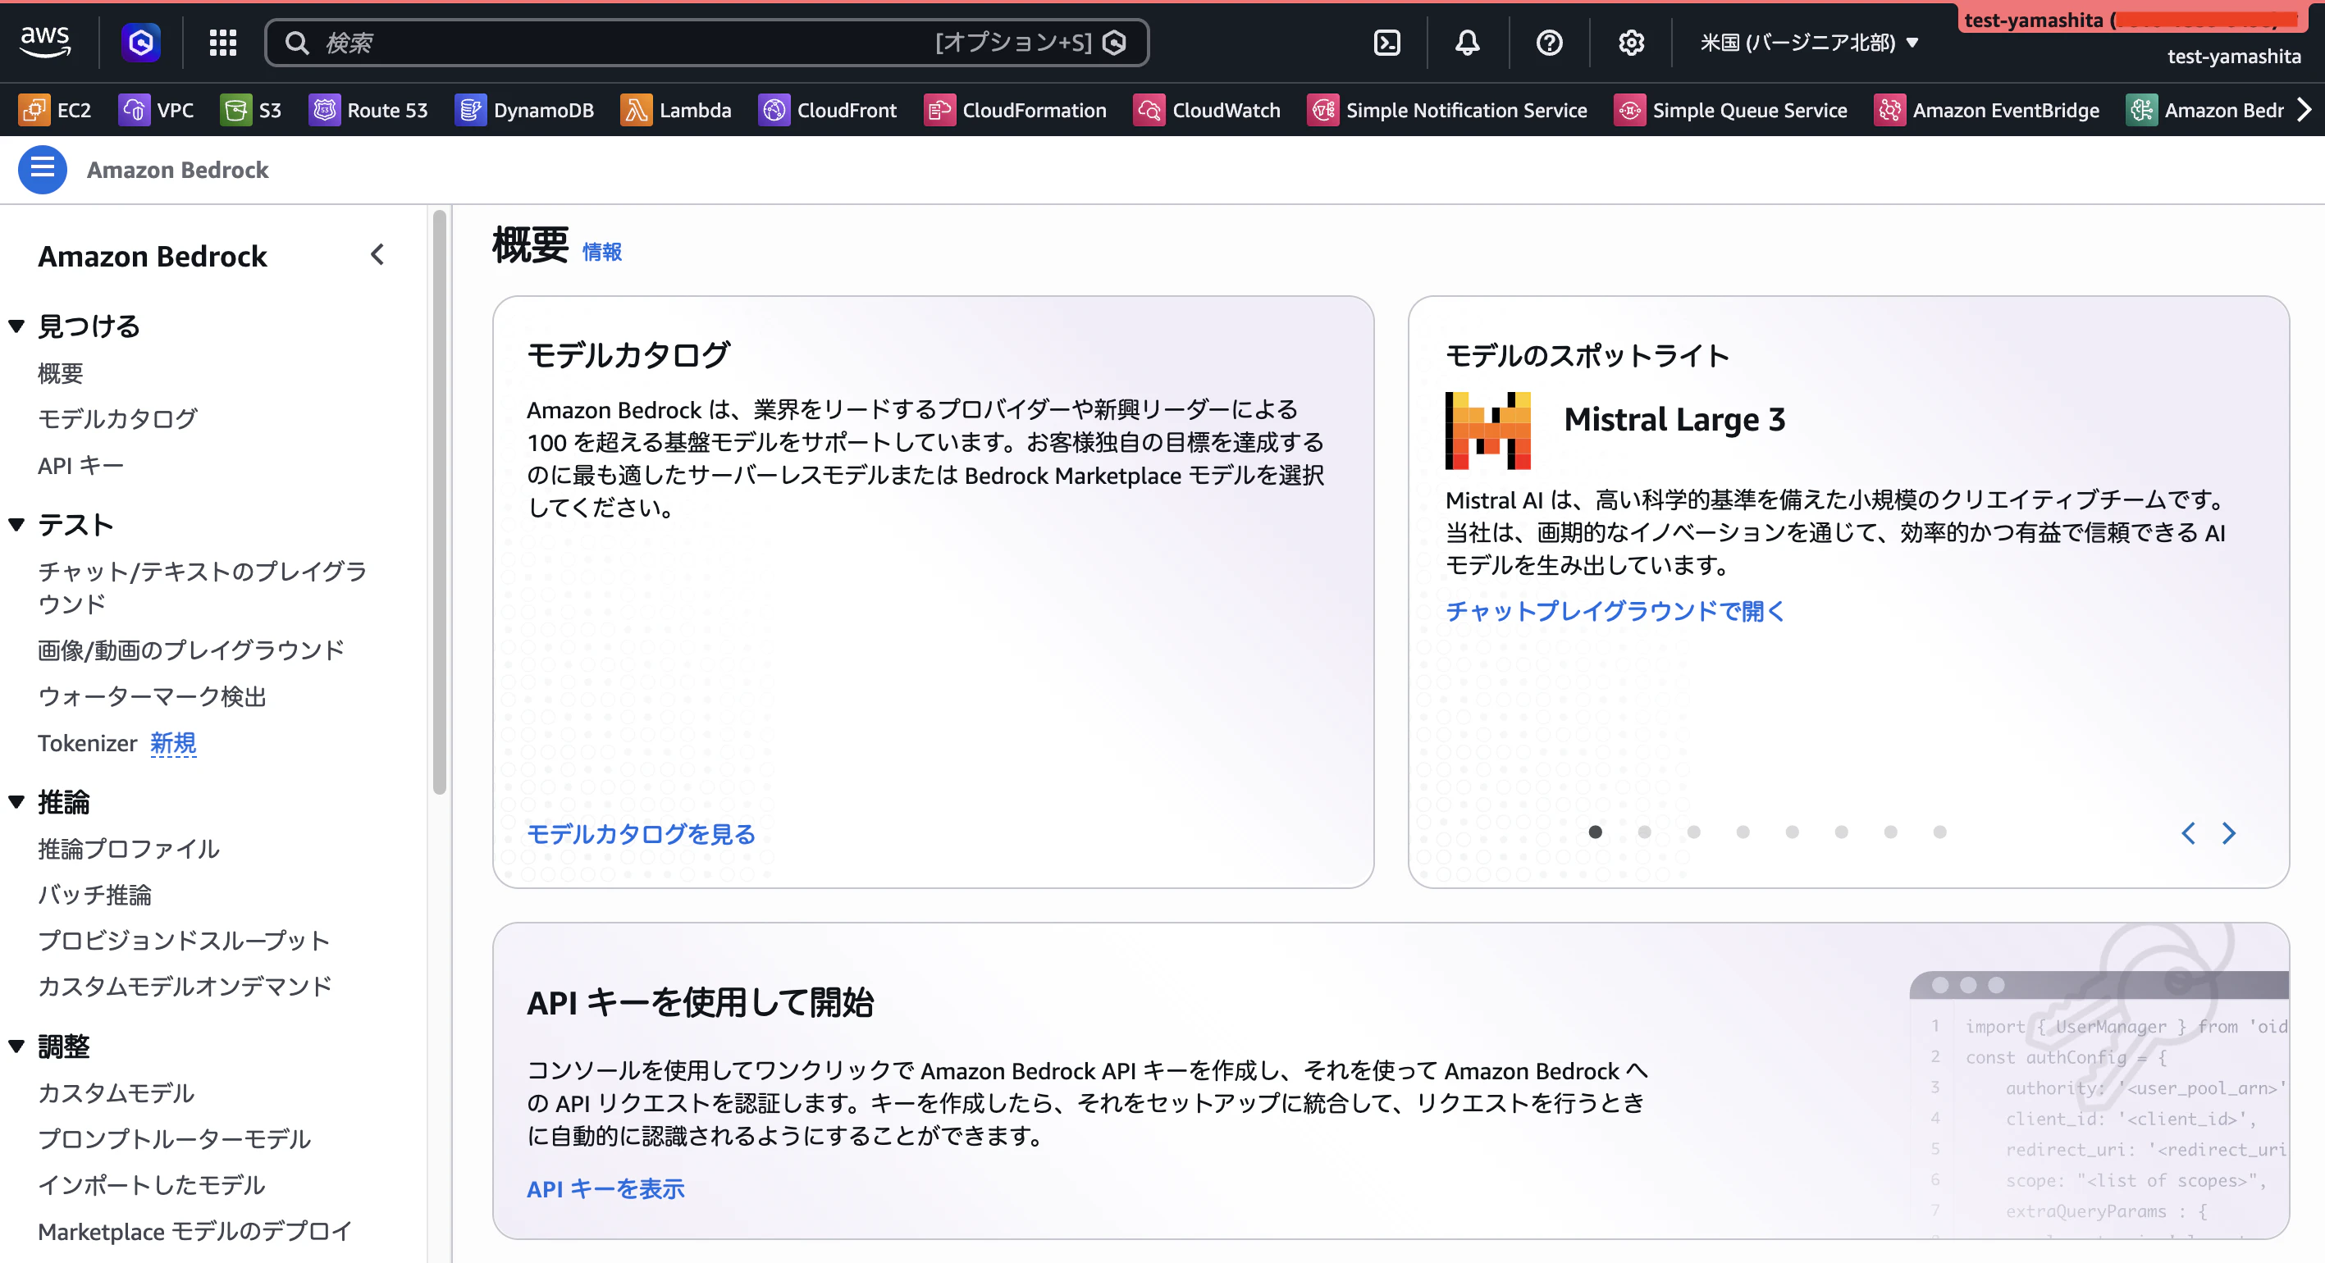The height and width of the screenshot is (1263, 2325).
Task: Show previous spotlight model with the left arrow
Action: coord(2188,832)
